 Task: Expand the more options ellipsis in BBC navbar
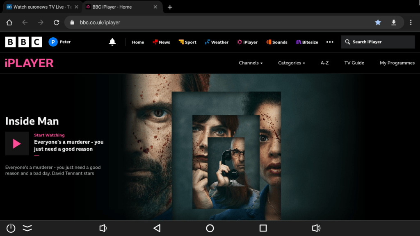330,42
